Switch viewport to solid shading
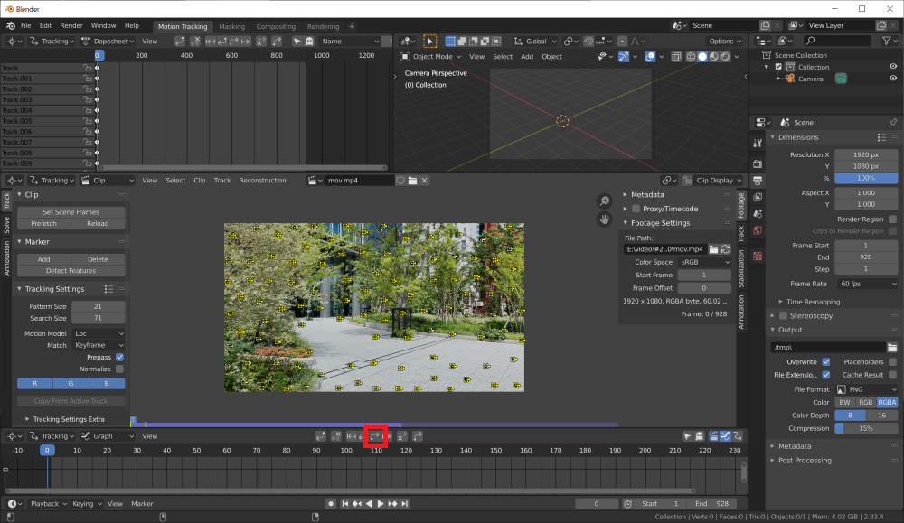This screenshot has height=523, width=904. point(702,56)
